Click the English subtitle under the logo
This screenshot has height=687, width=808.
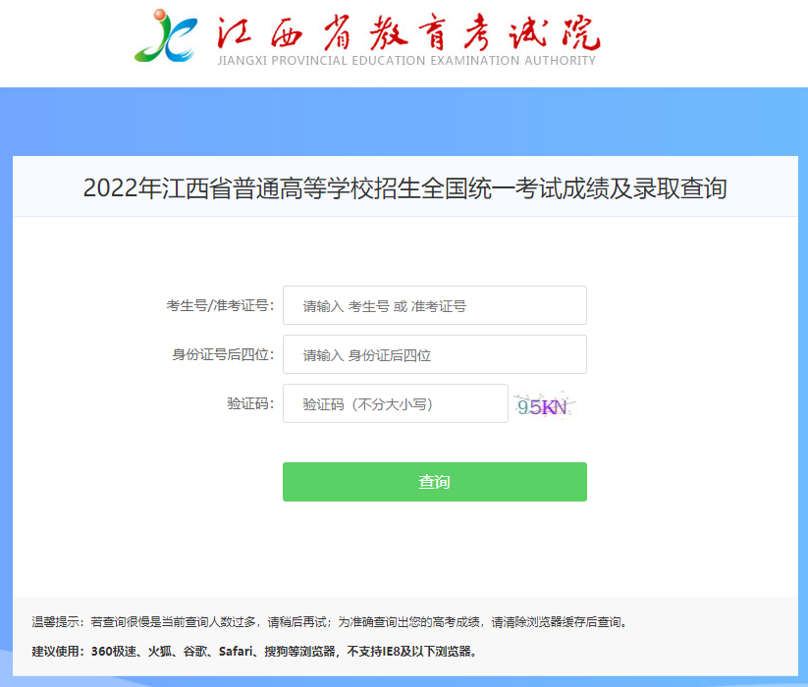click(406, 61)
